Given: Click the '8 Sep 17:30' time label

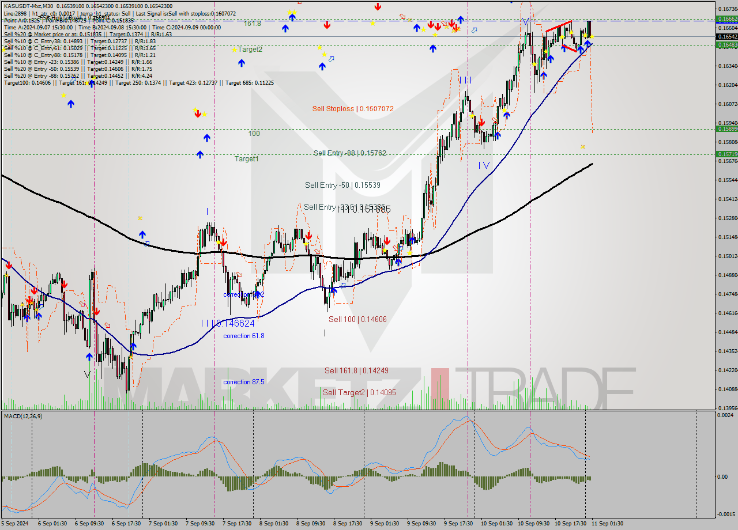Looking at the screenshot, I should [348, 524].
